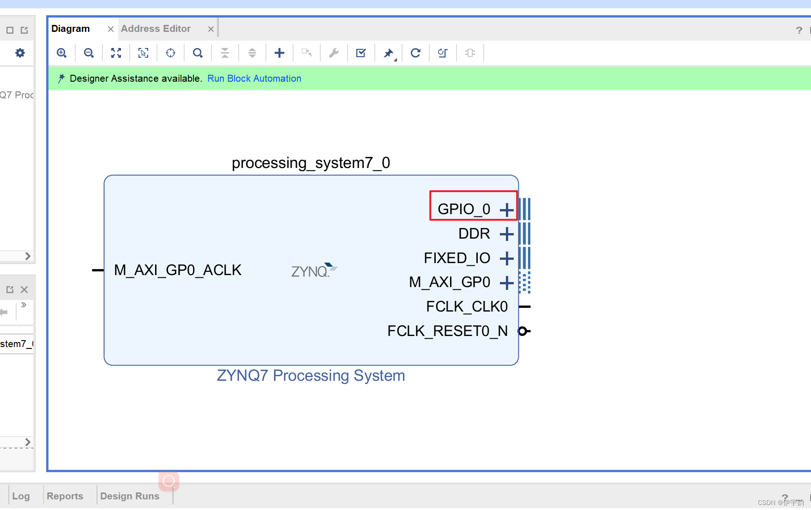811x510 pixels.
Task: Click the upper left panel scroll right arrow
Action: pyautogui.click(x=28, y=256)
